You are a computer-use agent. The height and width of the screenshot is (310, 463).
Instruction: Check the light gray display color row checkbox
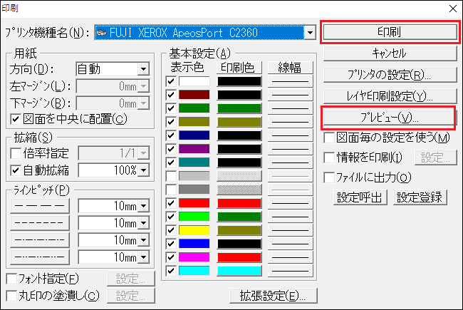171,176
